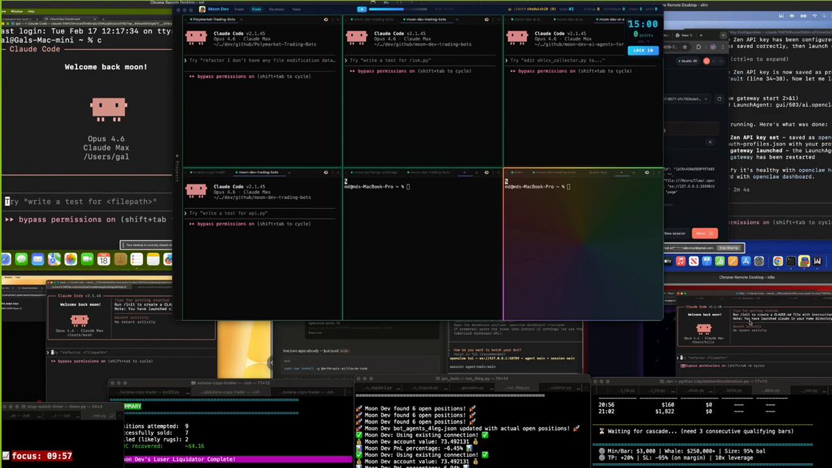Image resolution: width=832 pixels, height=468 pixels.
Task: Open the Mail icon in the left remote dock
Action: tap(38, 259)
